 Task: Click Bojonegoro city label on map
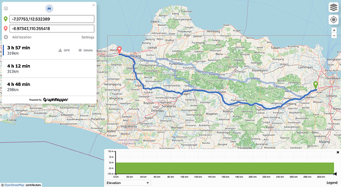click(x=259, y=71)
